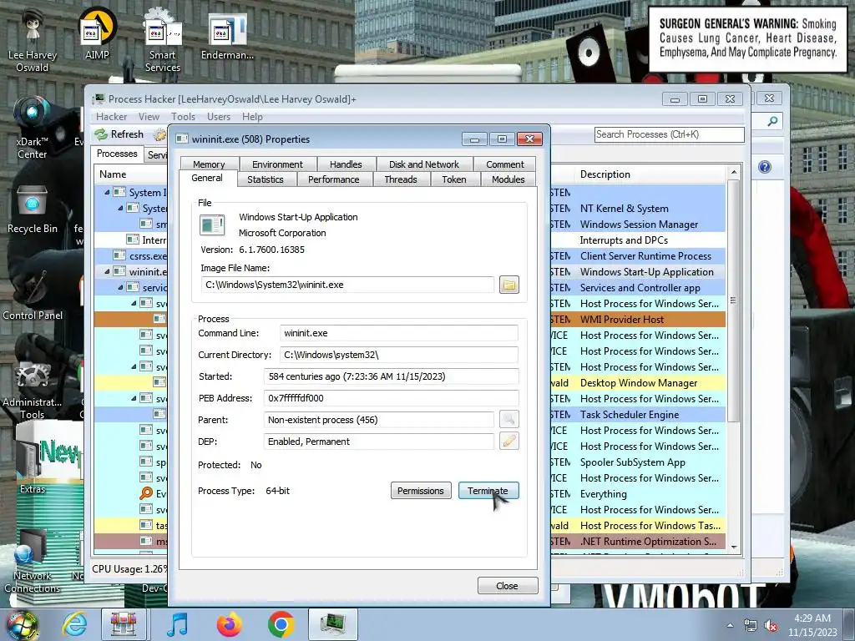
Task: Switch to the Memory tab
Action: point(209,164)
